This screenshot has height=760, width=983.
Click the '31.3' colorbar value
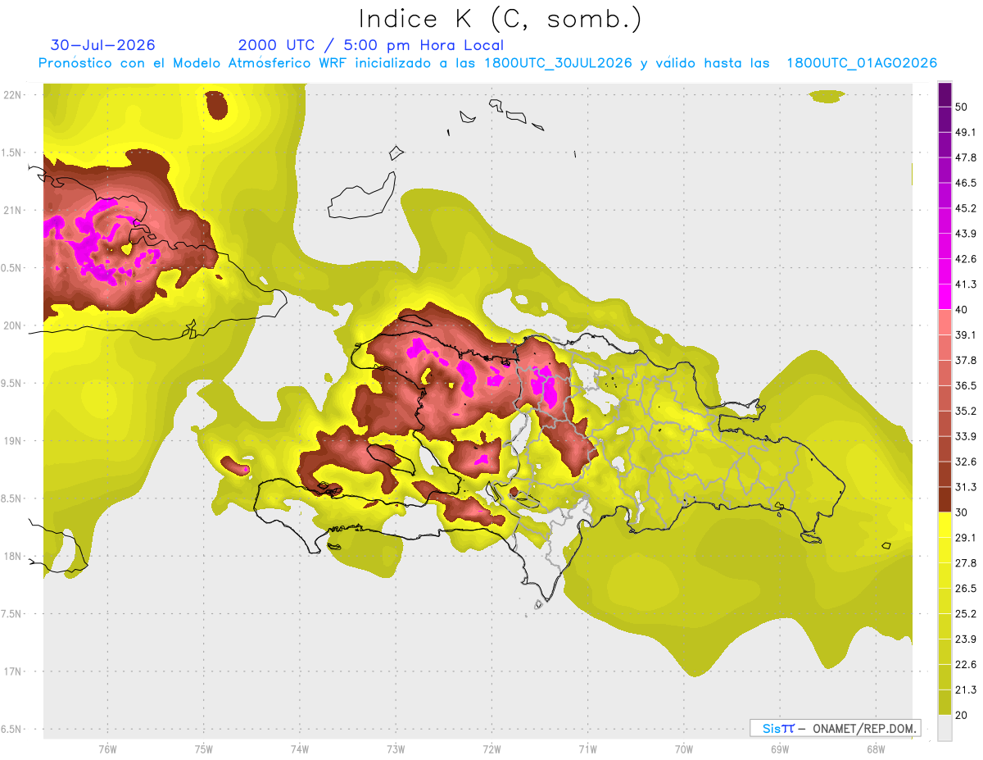point(966,487)
